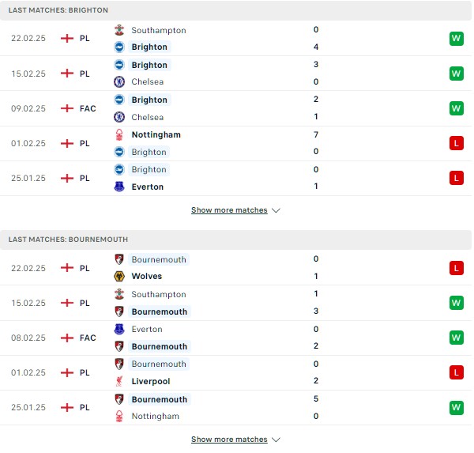Click the Southampton crest in Brighton's 22.02.25 match
This screenshot has height=453, width=474.
[x=119, y=30]
